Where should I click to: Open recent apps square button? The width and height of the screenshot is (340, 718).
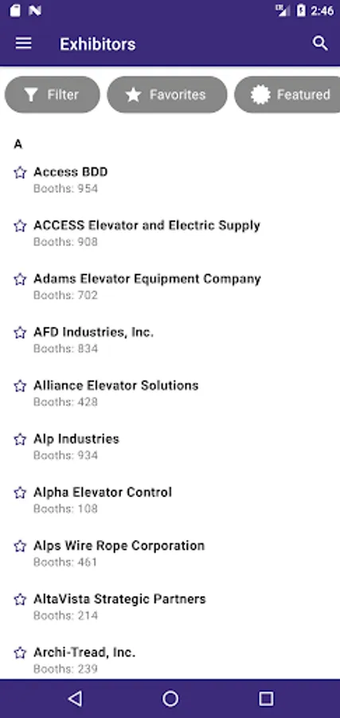pyautogui.click(x=265, y=699)
